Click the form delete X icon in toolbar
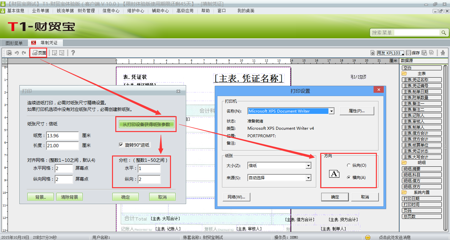 point(62,53)
